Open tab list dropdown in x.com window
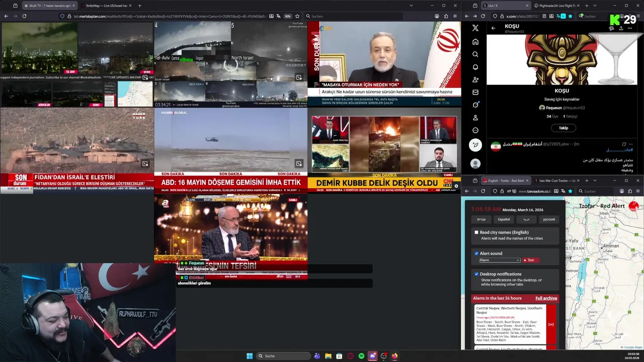The image size is (644, 362). point(595,6)
